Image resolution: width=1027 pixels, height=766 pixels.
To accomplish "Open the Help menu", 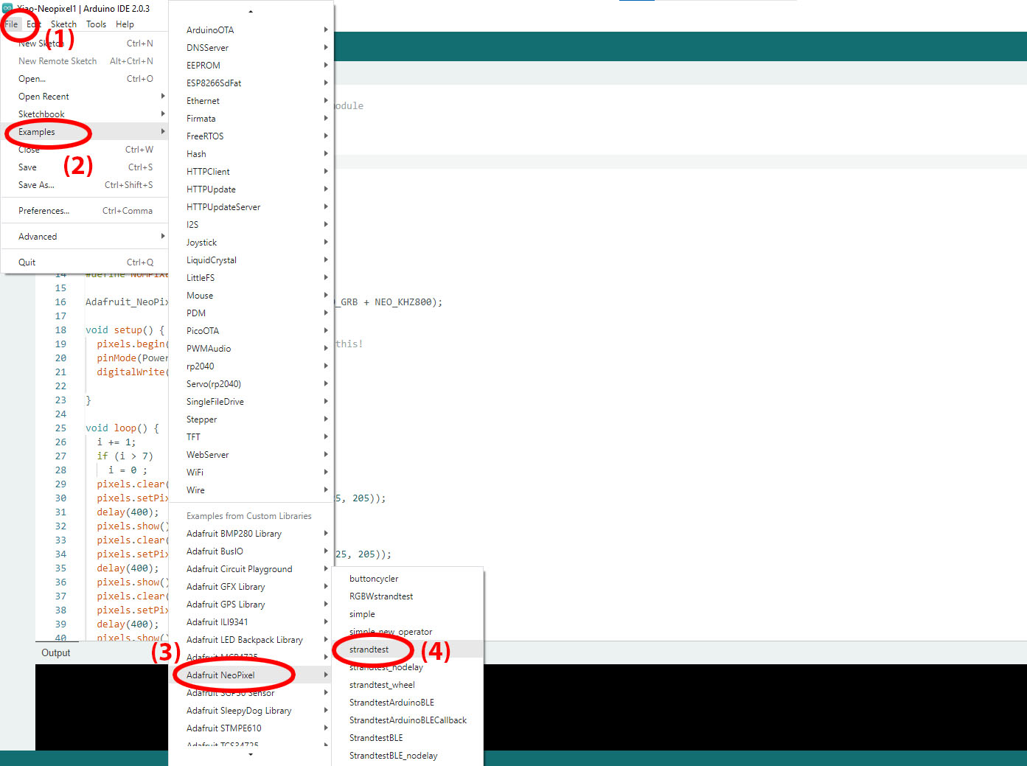I will click(x=125, y=24).
